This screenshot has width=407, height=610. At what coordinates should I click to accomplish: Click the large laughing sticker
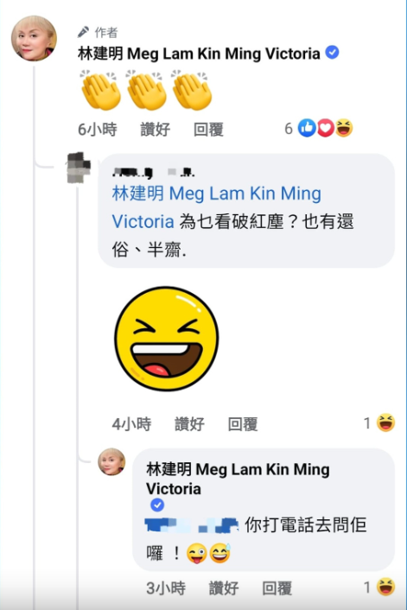click(167, 339)
